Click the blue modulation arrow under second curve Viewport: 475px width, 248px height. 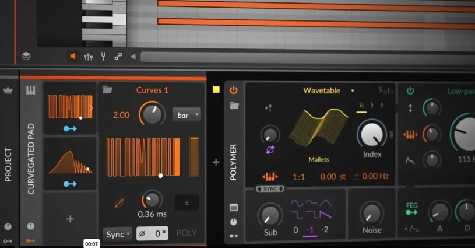tap(70, 184)
